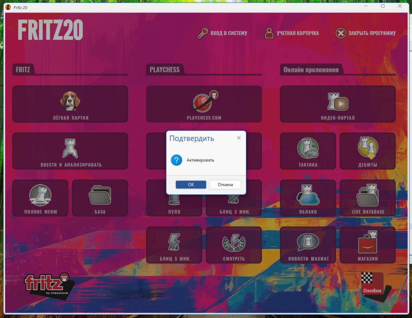Launch Playchess.com globe tile
This screenshot has height=318, width=412.
coord(204,104)
